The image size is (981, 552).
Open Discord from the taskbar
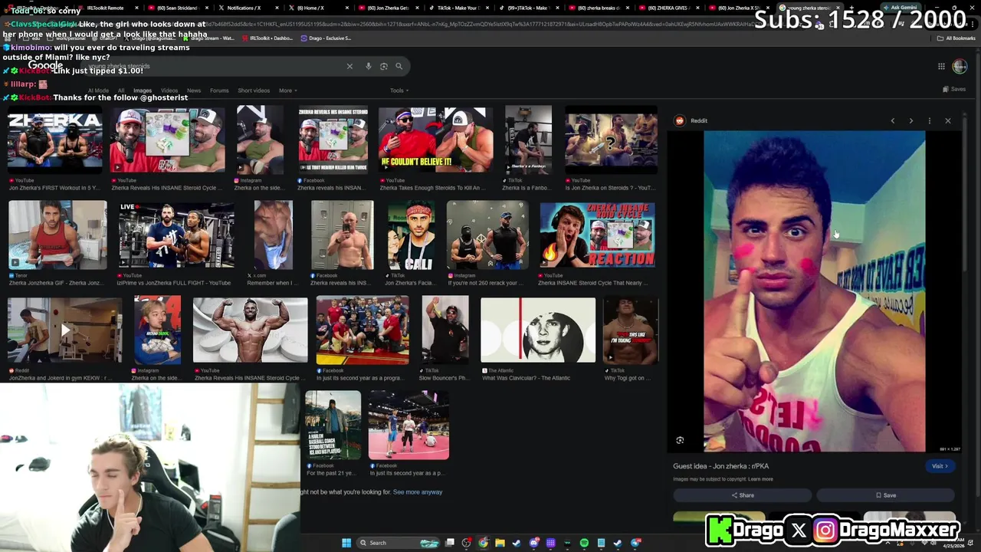tap(534, 543)
